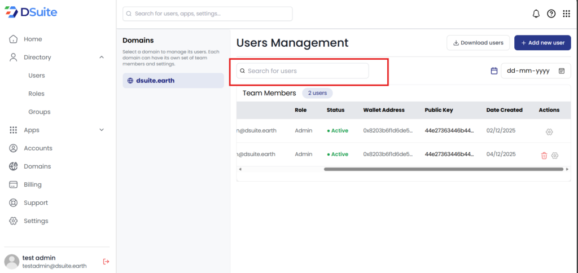Viewport: 578px width, 273px height.
Task: Focus the top global search bar
Action: 207,14
